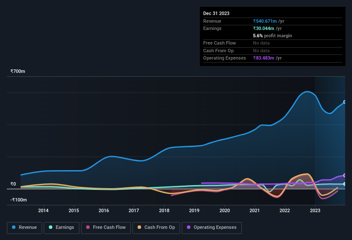This screenshot has width=352, height=240.
Task: Click the 2019 x-axis label
Action: click(194, 210)
